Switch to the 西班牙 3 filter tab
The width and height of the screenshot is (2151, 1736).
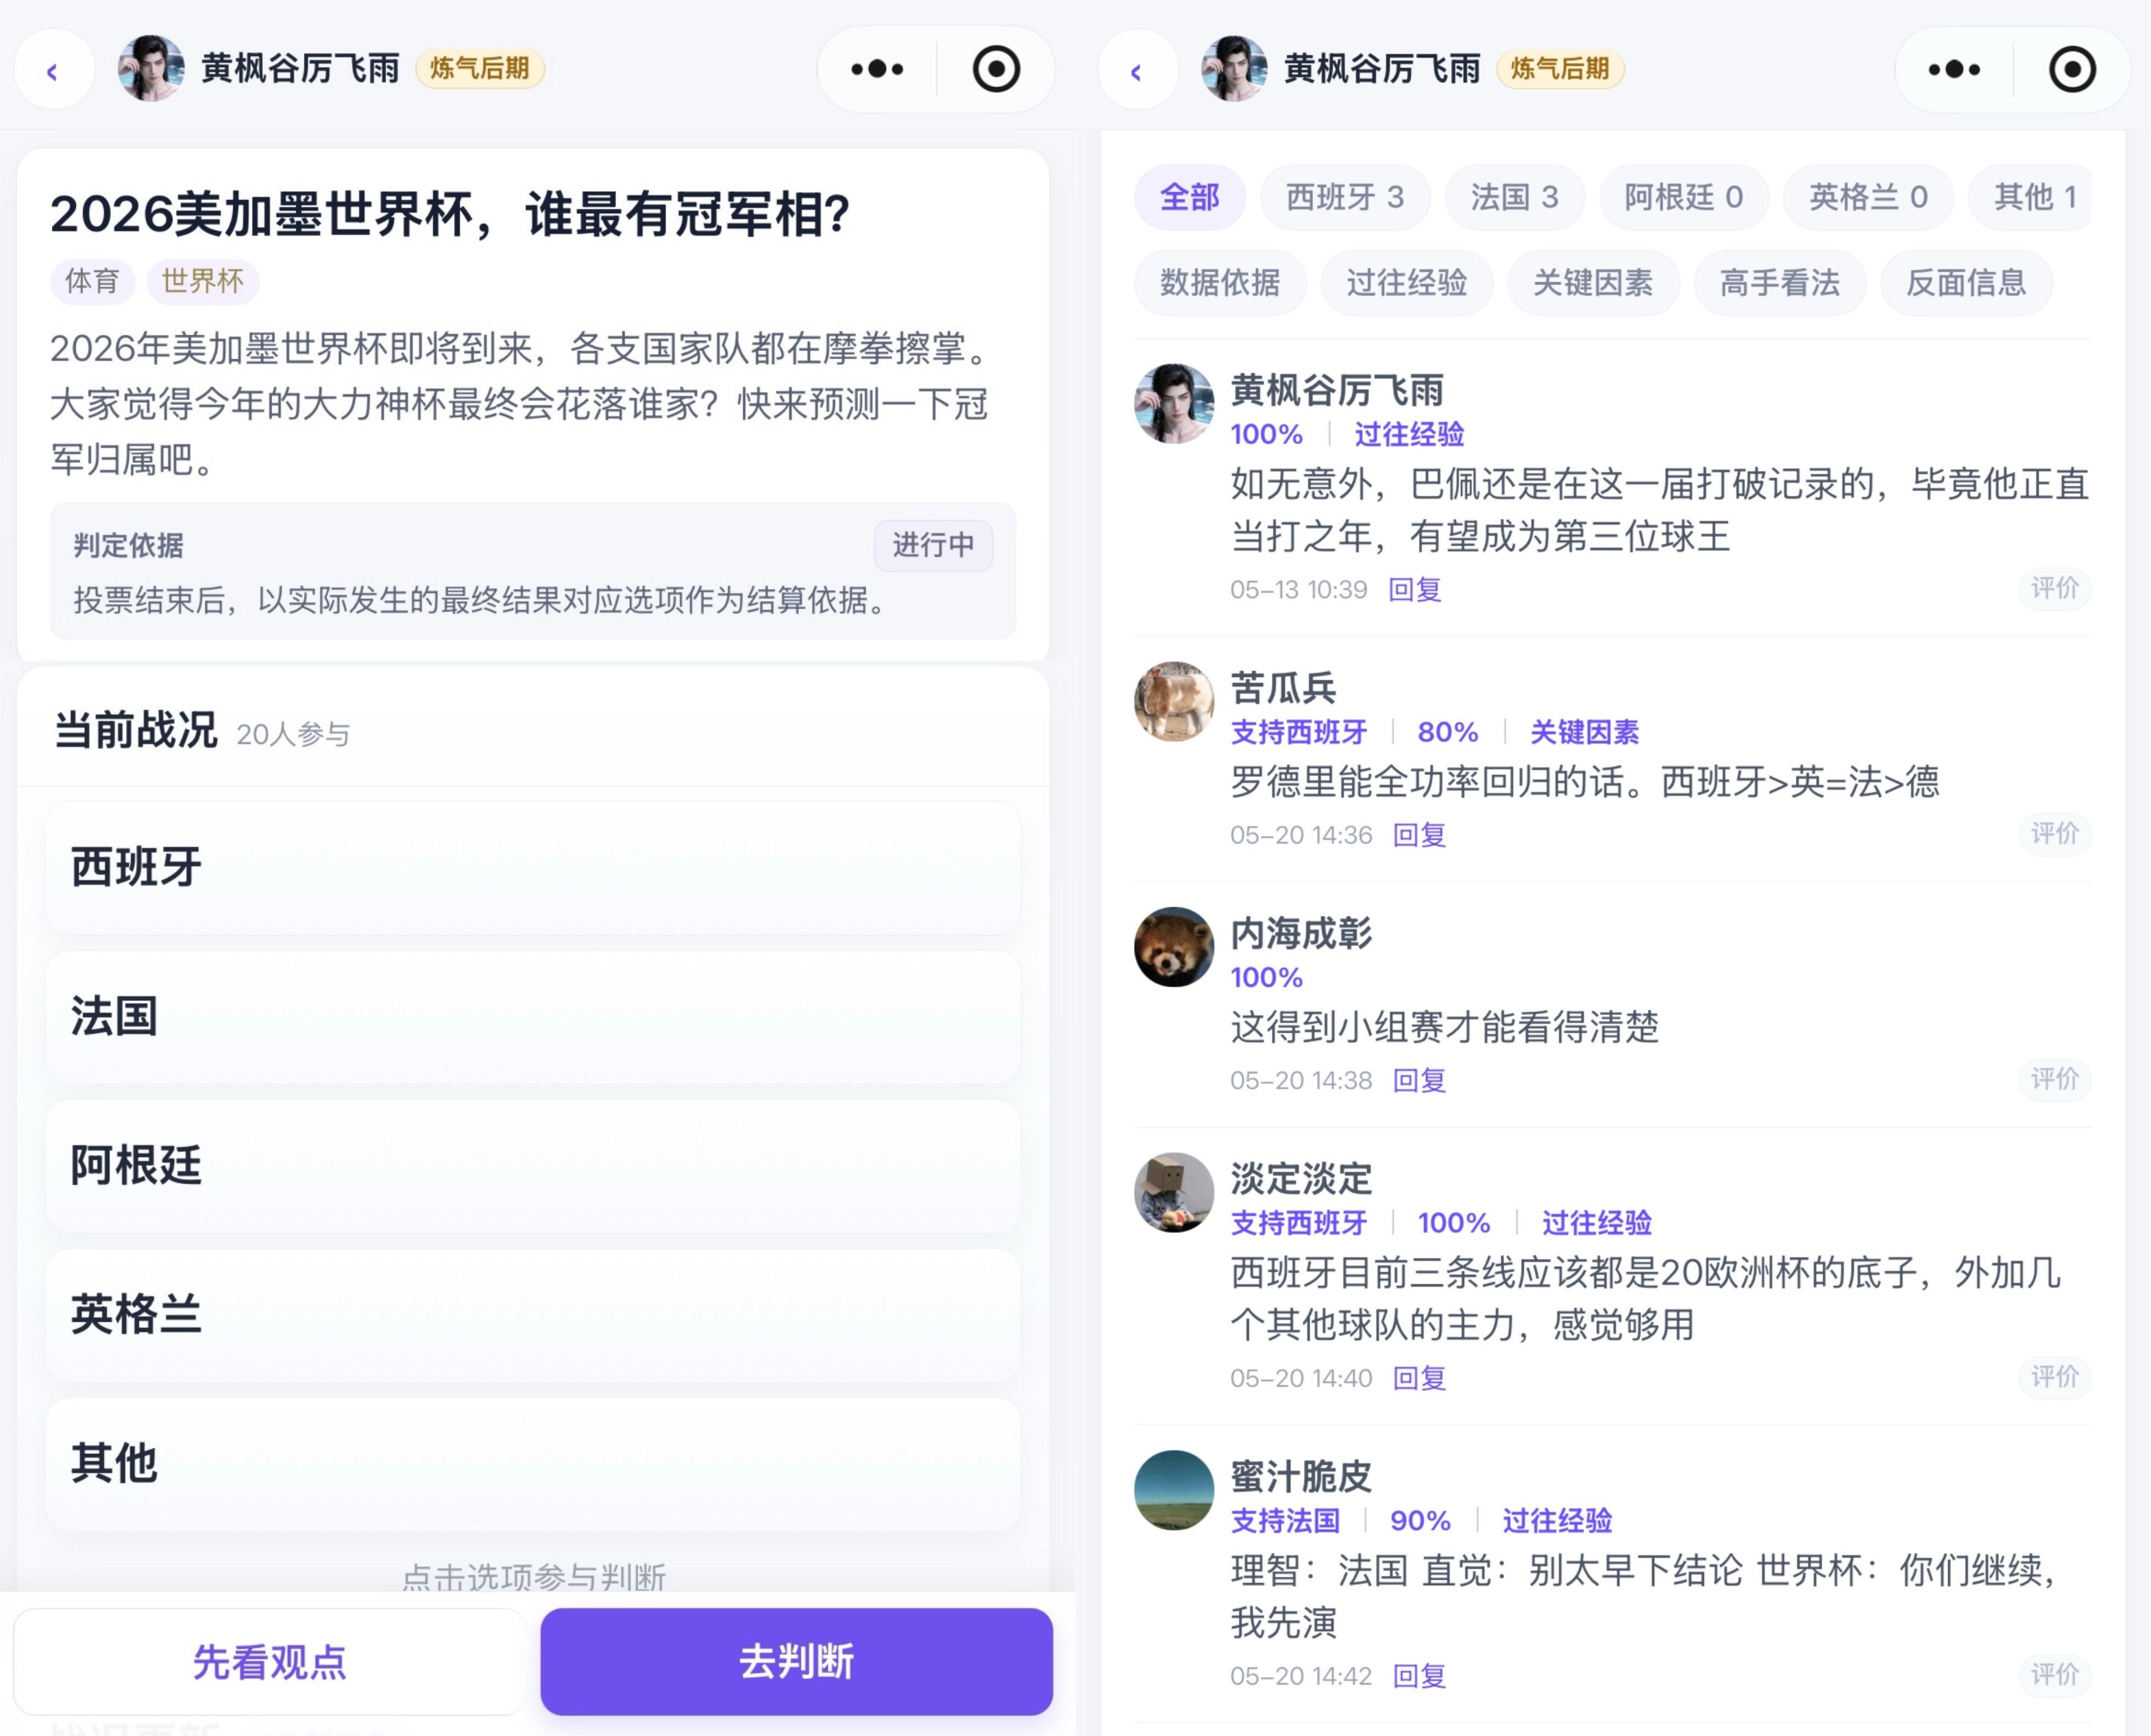pyautogui.click(x=1345, y=197)
